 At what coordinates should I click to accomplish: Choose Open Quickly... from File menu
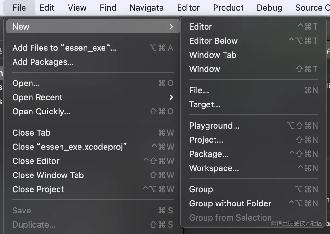coord(41,112)
